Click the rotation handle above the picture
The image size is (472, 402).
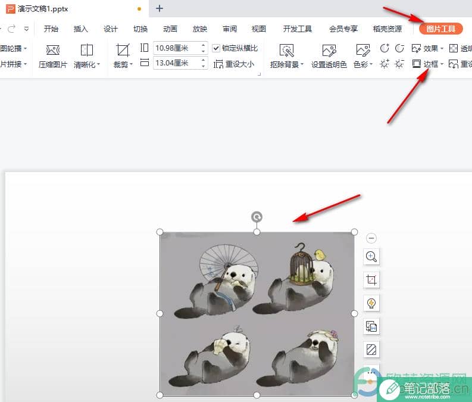tap(257, 217)
